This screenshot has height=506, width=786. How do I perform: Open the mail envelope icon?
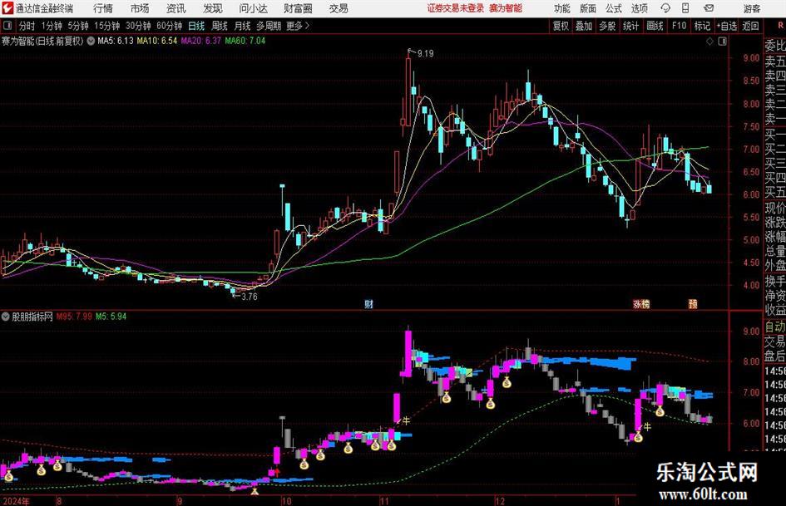pos(709,8)
